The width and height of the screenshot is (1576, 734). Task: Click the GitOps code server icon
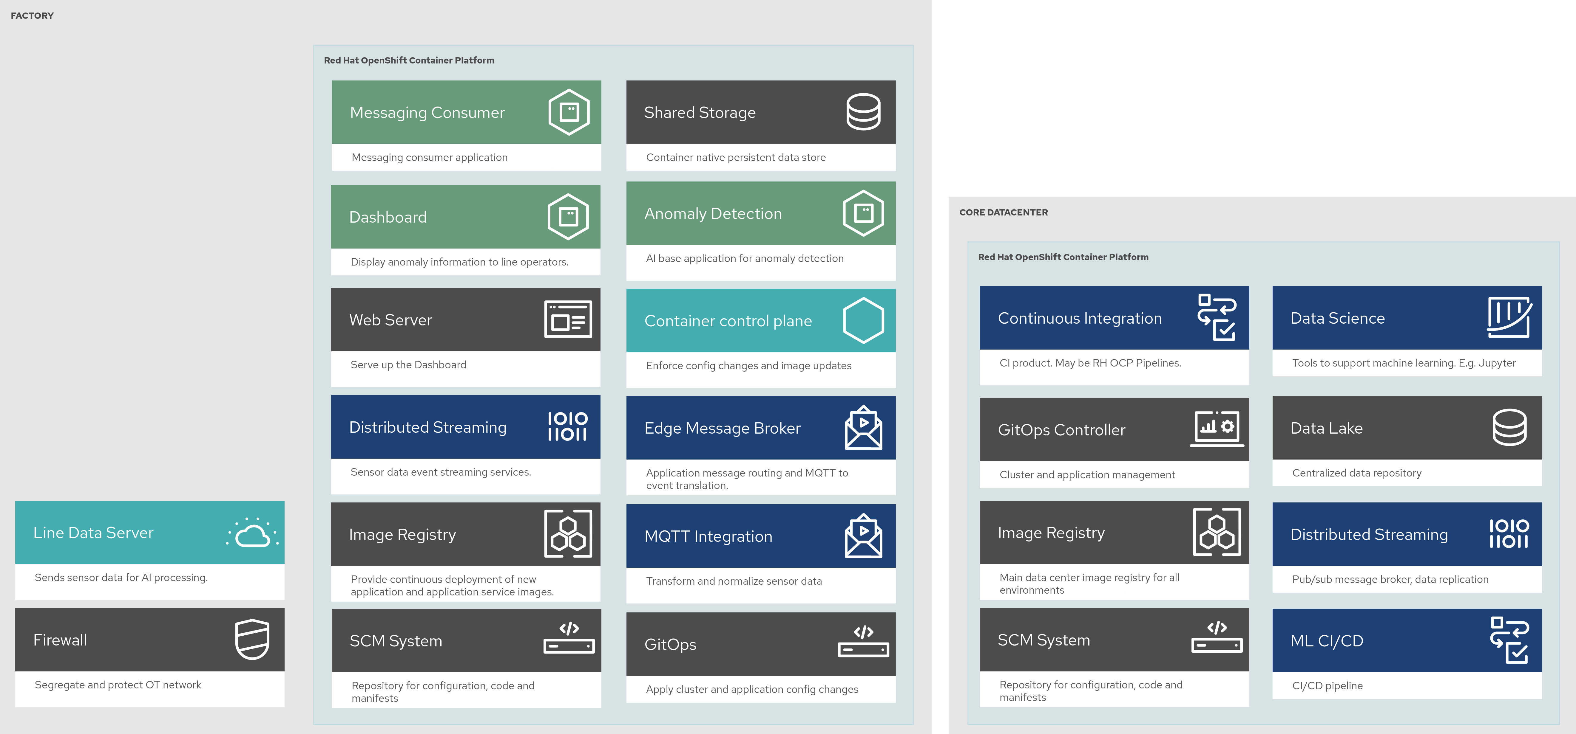click(x=863, y=641)
